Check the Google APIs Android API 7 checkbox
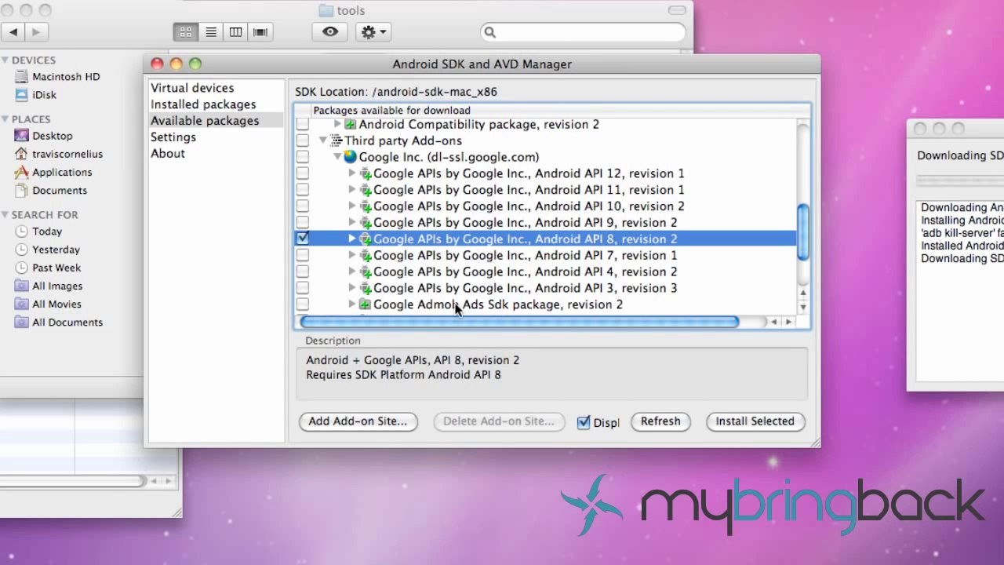This screenshot has height=565, width=1004. [x=303, y=256]
